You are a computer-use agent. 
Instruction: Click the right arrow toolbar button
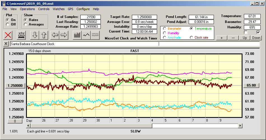pyautogui.click(x=64, y=35)
